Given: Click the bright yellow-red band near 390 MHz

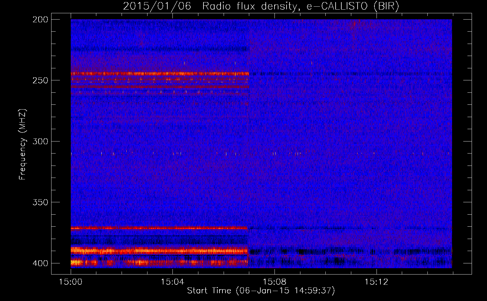Looking at the screenshot, I should point(159,250).
